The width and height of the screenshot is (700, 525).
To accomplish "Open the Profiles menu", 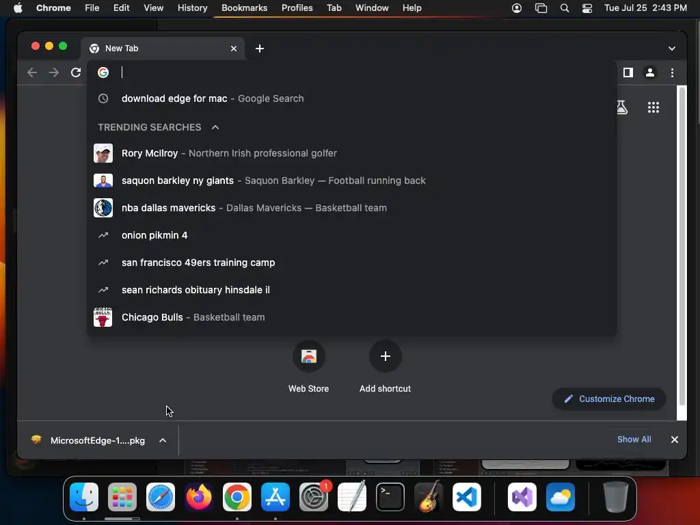I will point(297,8).
